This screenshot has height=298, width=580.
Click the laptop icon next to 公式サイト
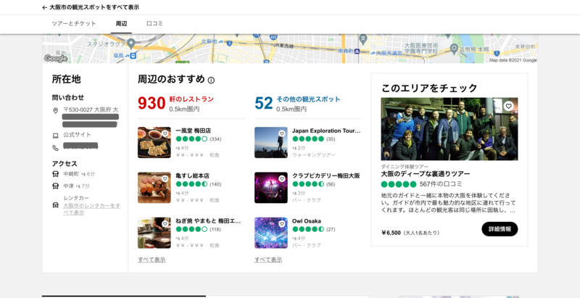(x=56, y=136)
